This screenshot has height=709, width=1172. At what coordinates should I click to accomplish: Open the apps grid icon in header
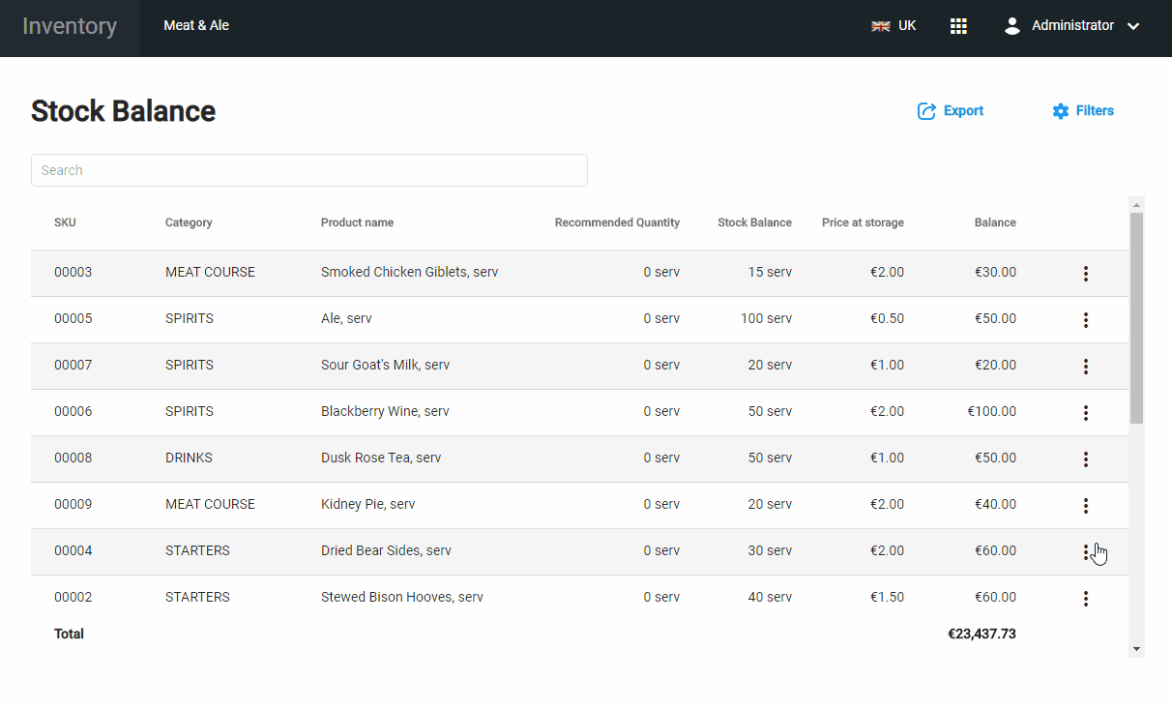[x=958, y=26]
